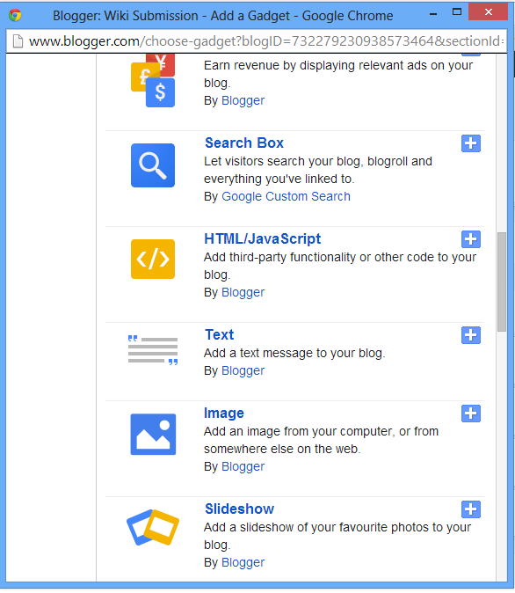Screen dimensions: 515x593
Task: Follow the Blogger link under the ads gadget
Action: pos(243,100)
